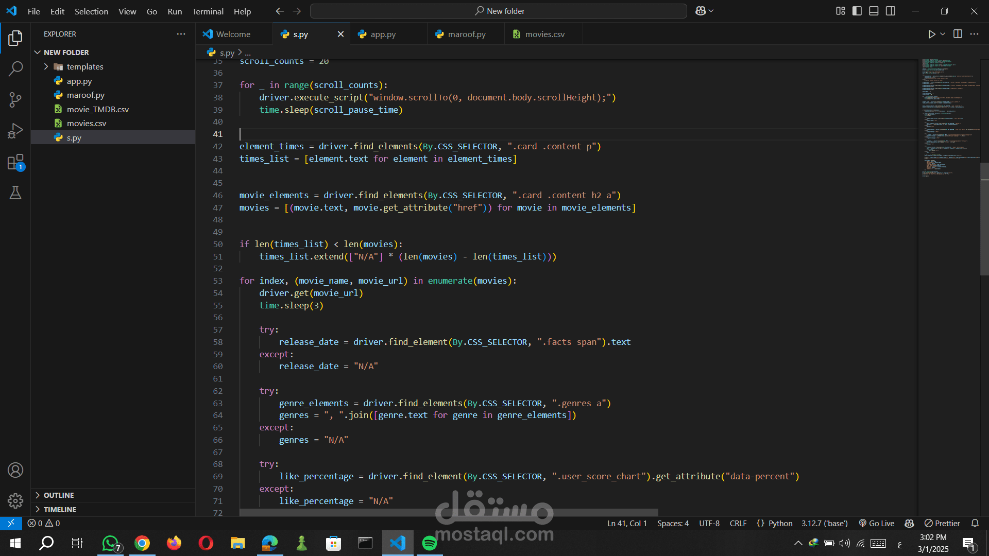Open the Extensions view

coord(15,162)
